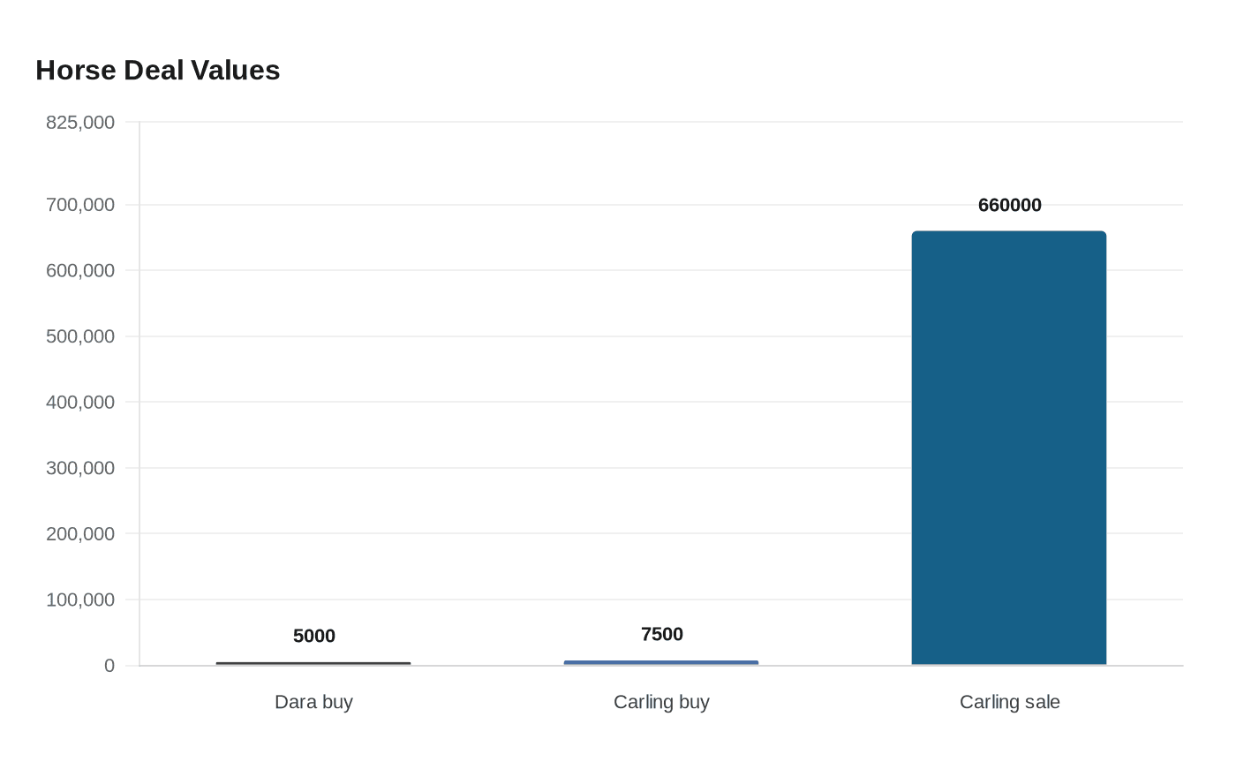Click the 660000 data label
Image resolution: width=1236 pixels, height=777 pixels.
(x=1009, y=206)
